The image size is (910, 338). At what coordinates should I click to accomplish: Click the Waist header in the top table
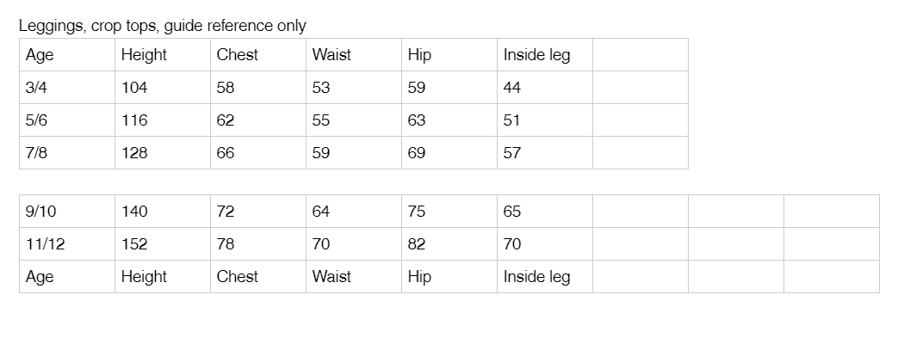(354, 55)
